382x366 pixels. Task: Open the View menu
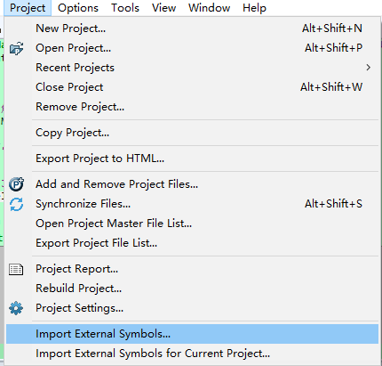163,8
